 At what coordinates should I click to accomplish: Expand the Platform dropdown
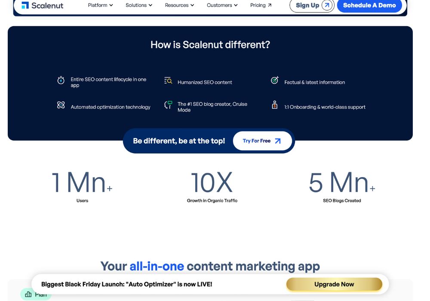[100, 5]
